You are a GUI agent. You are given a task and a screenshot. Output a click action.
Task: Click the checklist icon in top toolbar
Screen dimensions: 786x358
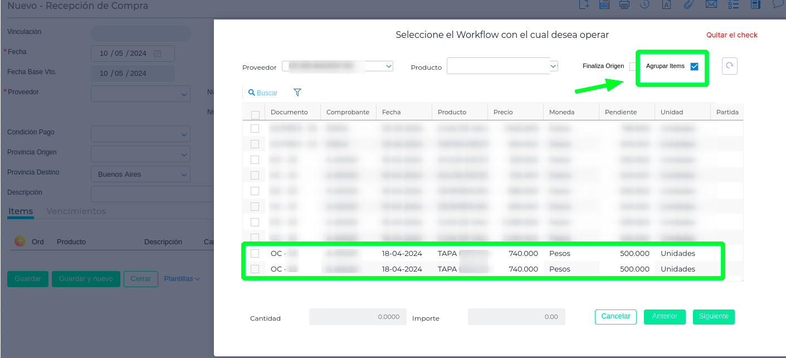(734, 4)
